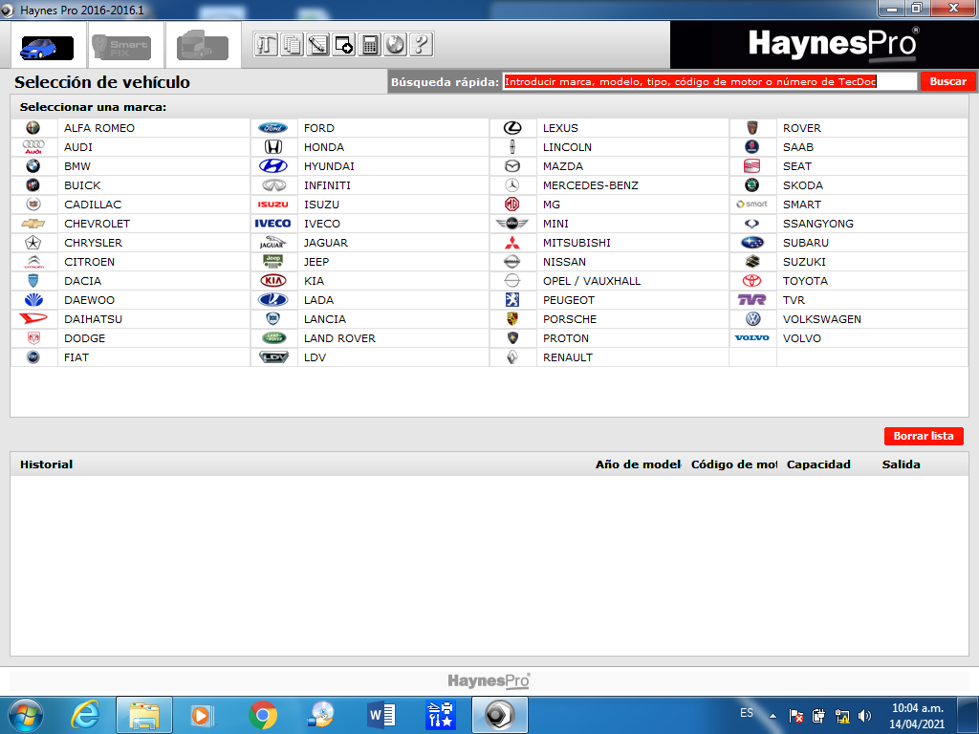Switch to the truck vehicles tab
The image size is (979, 734).
click(203, 47)
